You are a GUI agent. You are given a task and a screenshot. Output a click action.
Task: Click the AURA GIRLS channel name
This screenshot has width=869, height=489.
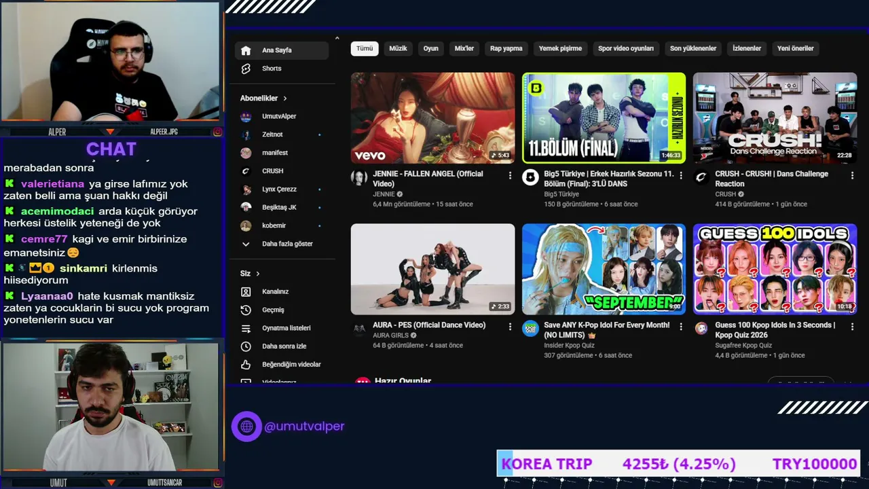[x=390, y=336]
